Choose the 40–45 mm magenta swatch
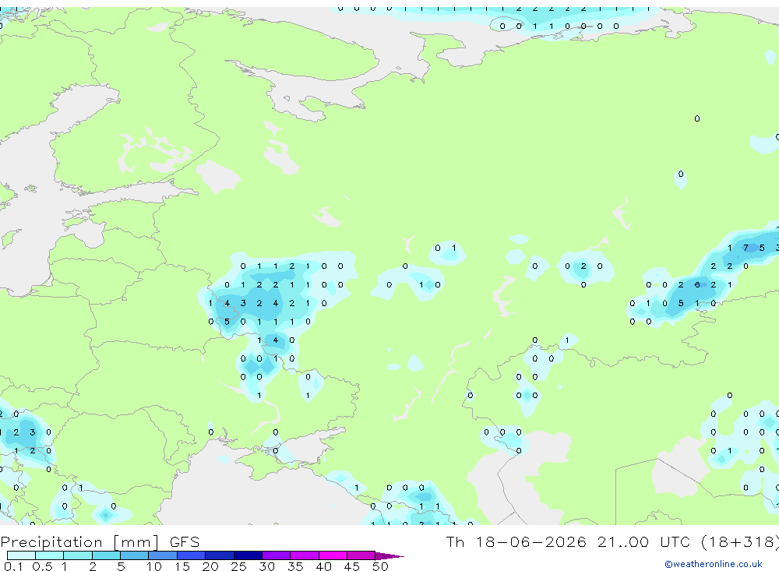The width and height of the screenshot is (779, 571). [333, 555]
